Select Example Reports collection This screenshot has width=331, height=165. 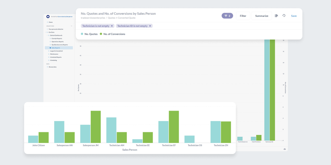pos(57,38)
